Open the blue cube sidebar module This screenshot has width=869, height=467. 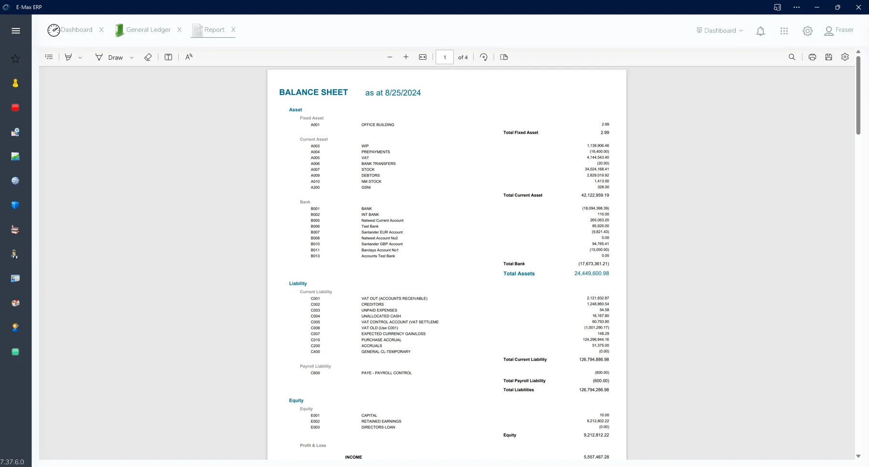(x=15, y=205)
